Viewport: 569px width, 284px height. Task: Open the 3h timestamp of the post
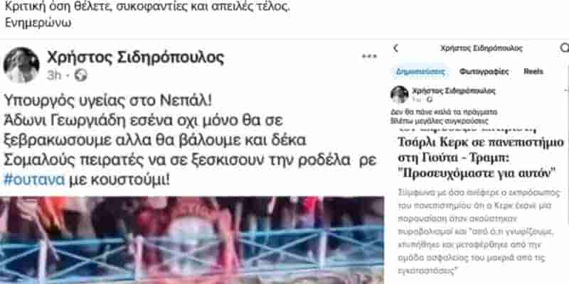pos(54,75)
